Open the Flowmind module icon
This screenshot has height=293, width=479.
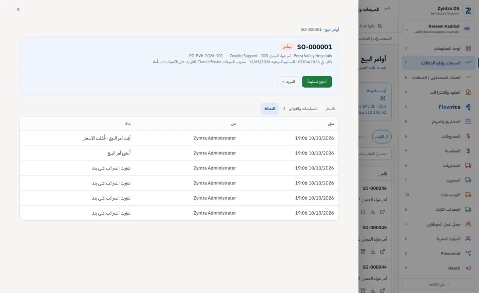pos(468,253)
